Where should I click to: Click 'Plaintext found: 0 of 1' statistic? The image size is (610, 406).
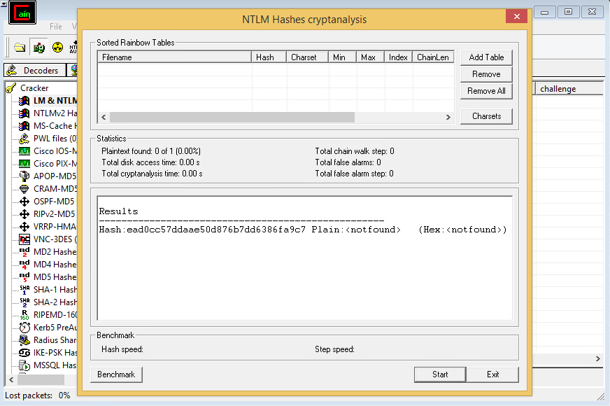pyautogui.click(x=151, y=151)
